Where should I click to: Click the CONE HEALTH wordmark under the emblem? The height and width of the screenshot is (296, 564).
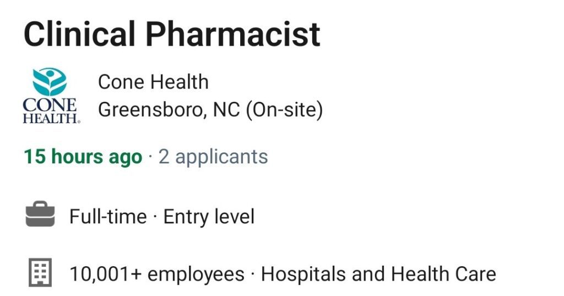coord(51,111)
